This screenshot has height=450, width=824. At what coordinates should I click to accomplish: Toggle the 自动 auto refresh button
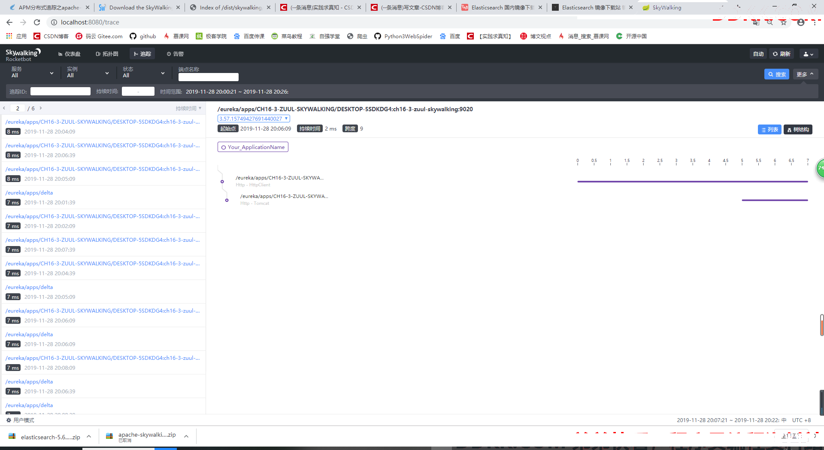click(x=758, y=54)
